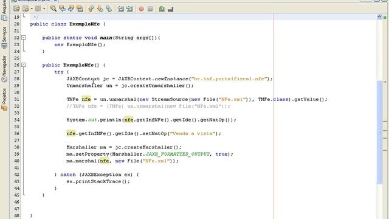This screenshot has height=219, width=389.
Task: Click the up chevron above the scrollbar
Action: (379, 17)
